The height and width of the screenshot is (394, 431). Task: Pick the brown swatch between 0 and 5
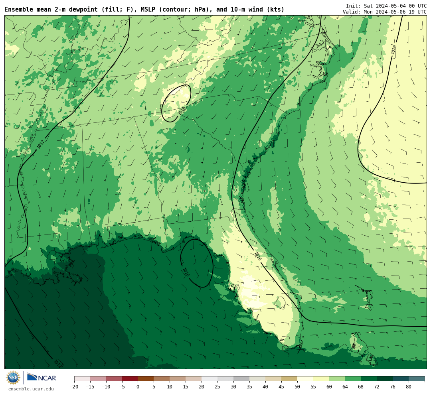point(146,379)
